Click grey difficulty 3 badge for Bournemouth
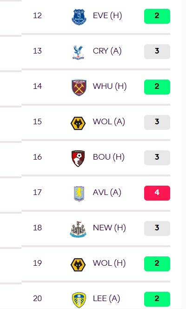 (x=157, y=158)
